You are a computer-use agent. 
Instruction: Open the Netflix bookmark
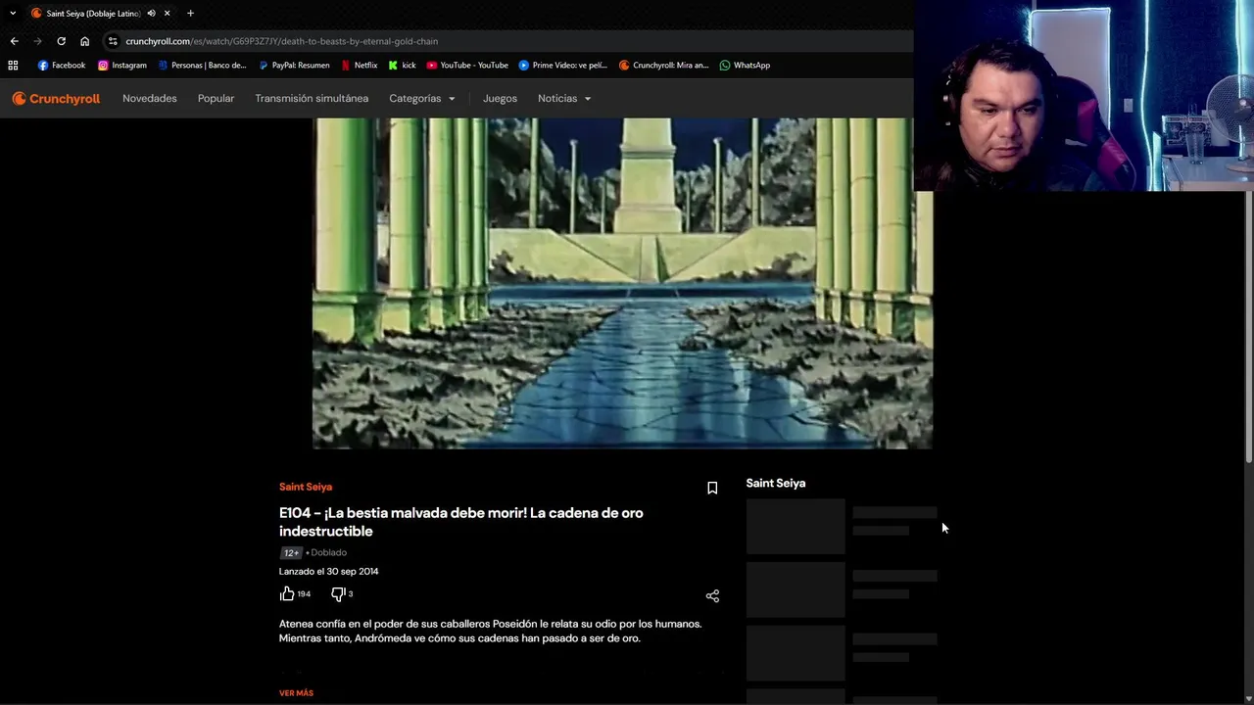pyautogui.click(x=359, y=66)
